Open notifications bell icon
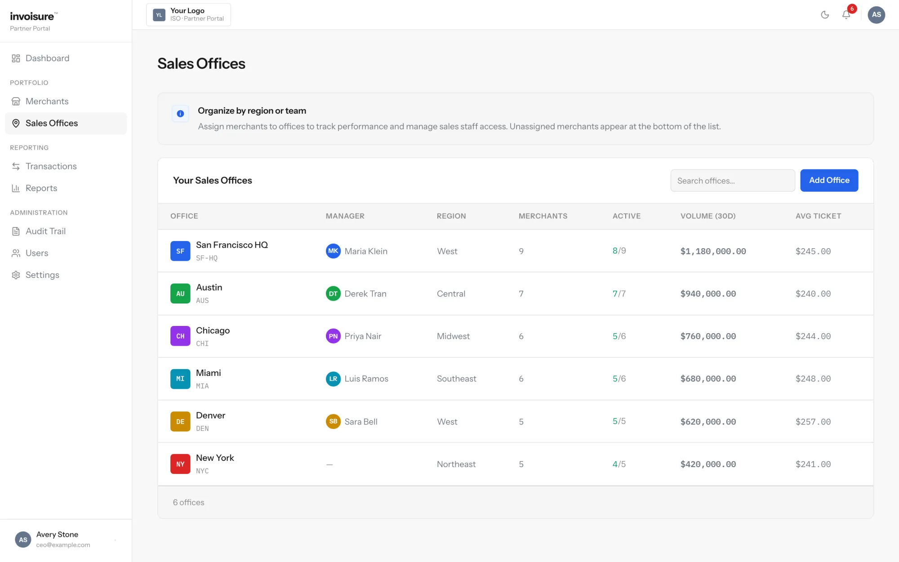The width and height of the screenshot is (899, 562). pos(846,15)
